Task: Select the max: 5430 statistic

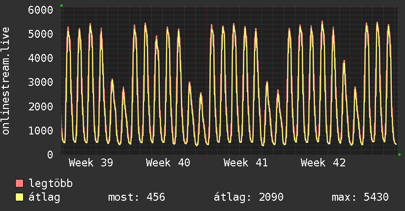Action: tap(360, 197)
